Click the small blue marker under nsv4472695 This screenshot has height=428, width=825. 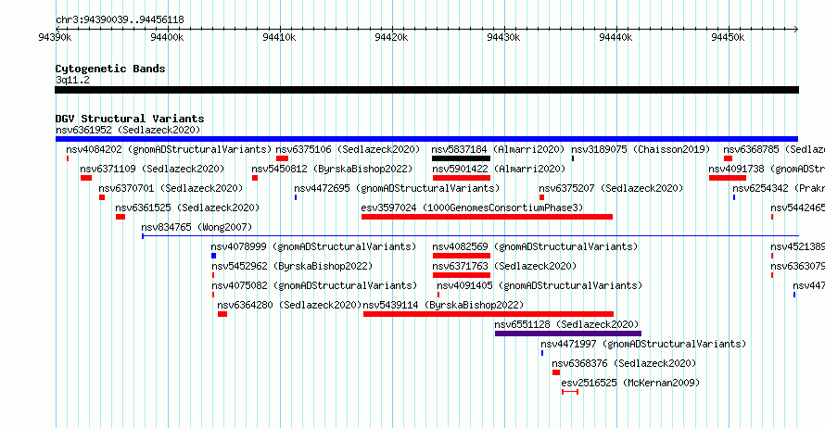[296, 197]
